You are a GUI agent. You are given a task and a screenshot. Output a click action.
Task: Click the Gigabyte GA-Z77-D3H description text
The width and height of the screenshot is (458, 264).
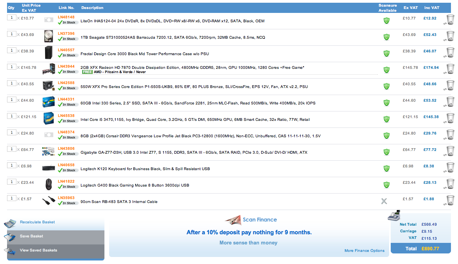[x=194, y=153]
